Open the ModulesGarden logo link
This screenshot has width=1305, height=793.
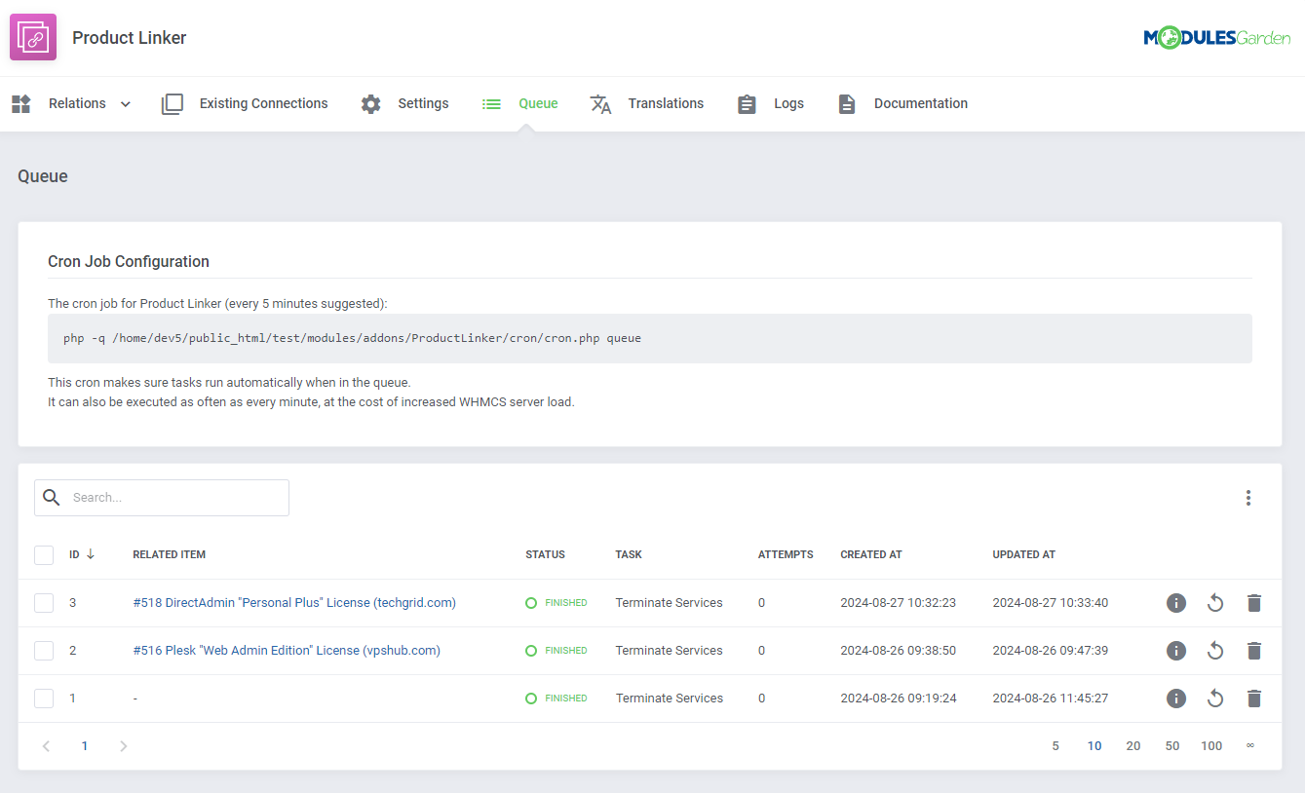pos(1216,38)
